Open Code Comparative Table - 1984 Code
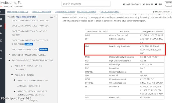 coord(30,26)
